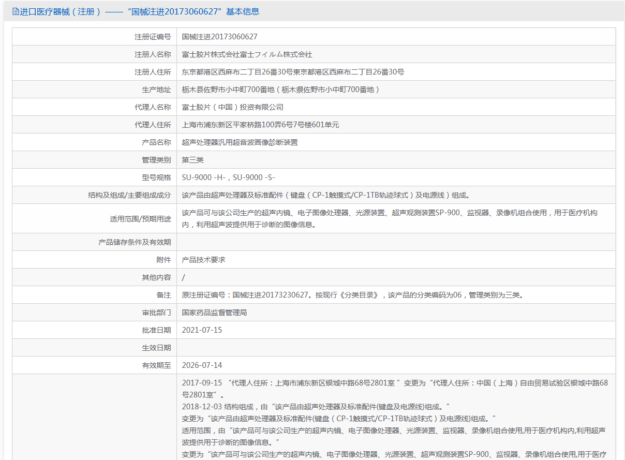Click the 注册人名称 label
This screenshot has height=460, width=625.
point(153,54)
